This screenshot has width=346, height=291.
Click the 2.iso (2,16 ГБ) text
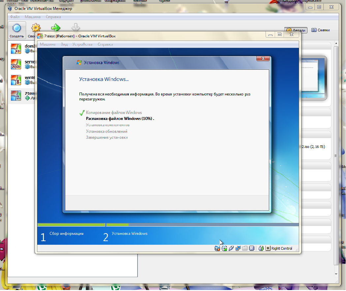313,147
